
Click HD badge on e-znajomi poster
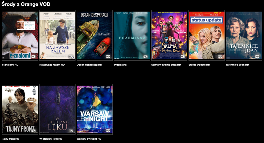tap(34, 57)
